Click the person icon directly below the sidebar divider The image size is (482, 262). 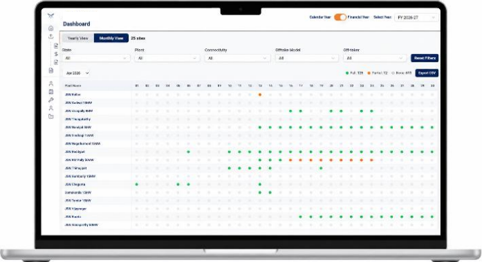click(51, 84)
